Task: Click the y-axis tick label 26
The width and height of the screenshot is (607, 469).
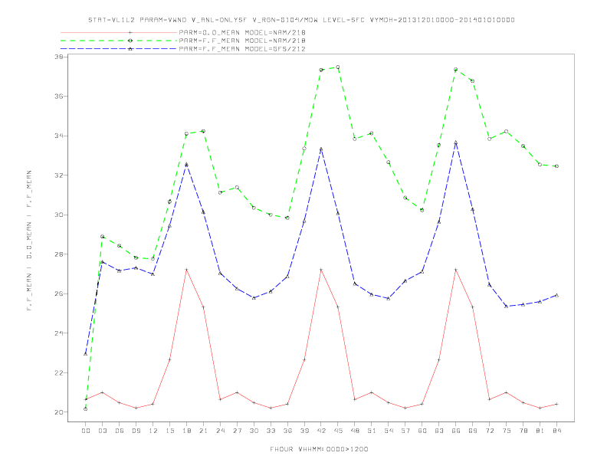Action: 59,294
